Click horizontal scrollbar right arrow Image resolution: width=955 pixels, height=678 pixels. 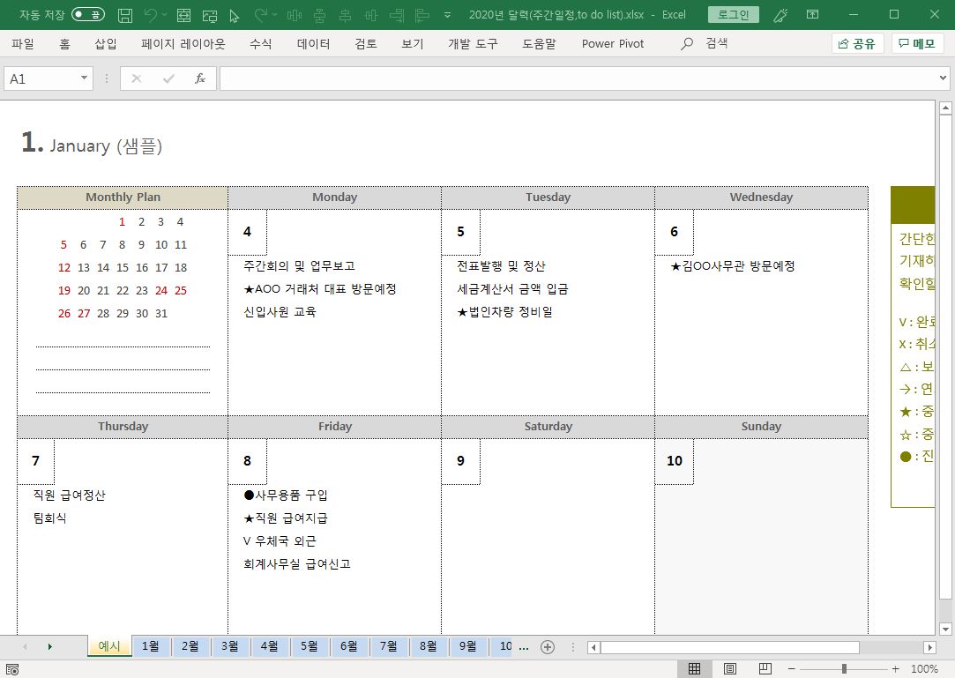929,647
